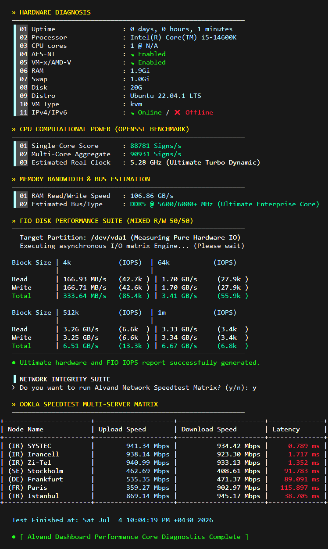Select the Single-Core Score 88781 Signs/s
Image resolution: width=328 pixels, height=549 pixels.
click(156, 146)
